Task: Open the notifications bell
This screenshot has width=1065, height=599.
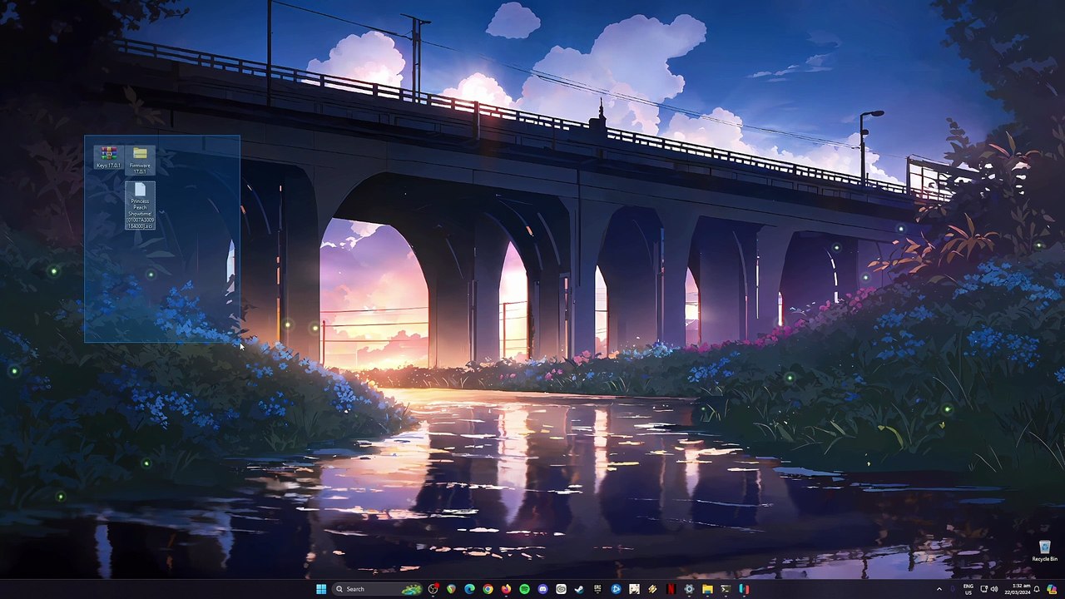Action: pos(1037,589)
